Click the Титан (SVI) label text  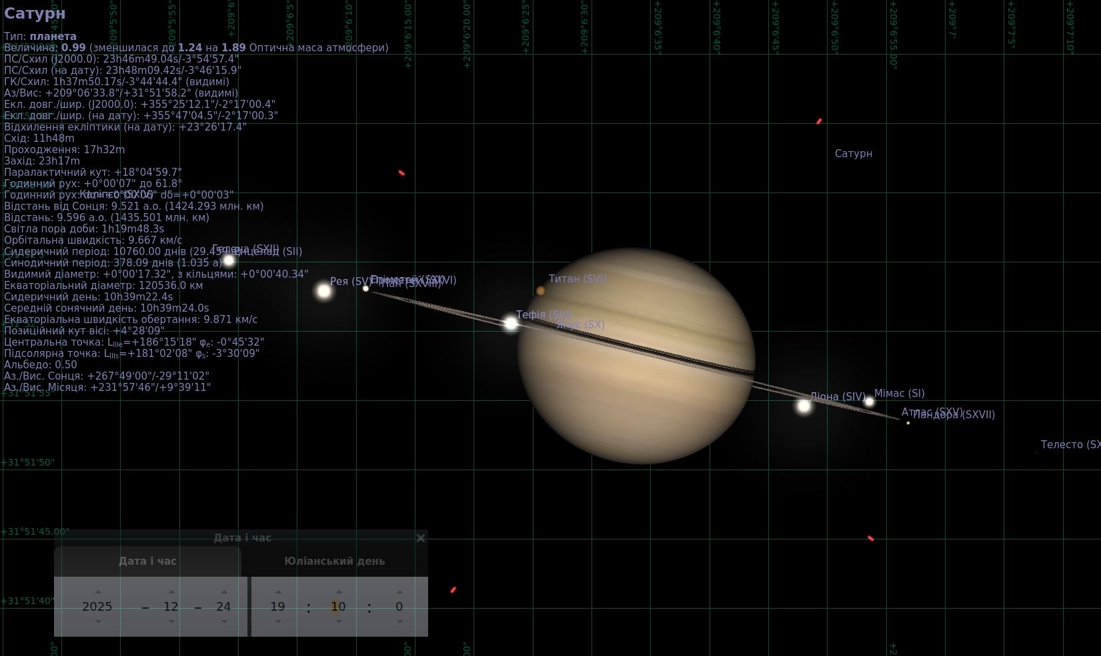(x=578, y=279)
